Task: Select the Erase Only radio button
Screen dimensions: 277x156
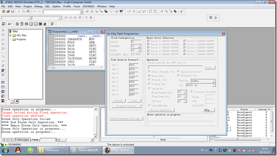Action: coord(149,76)
